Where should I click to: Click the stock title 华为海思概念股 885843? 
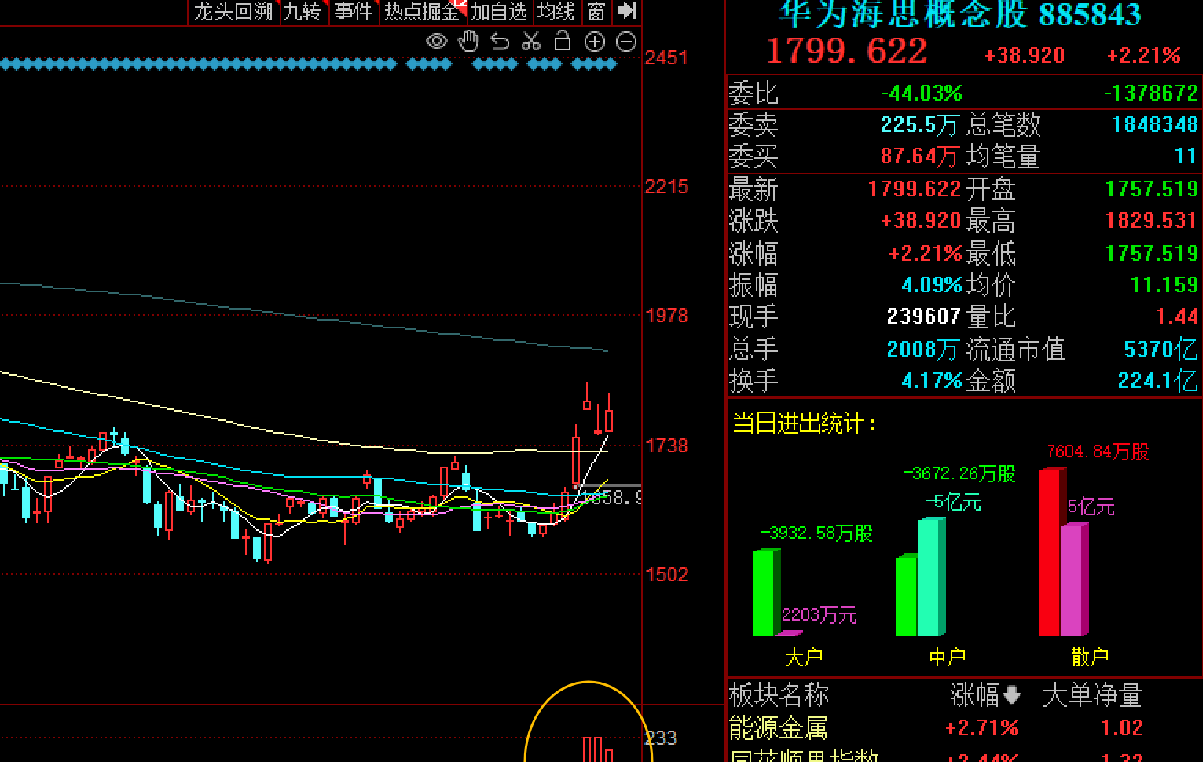click(x=960, y=13)
